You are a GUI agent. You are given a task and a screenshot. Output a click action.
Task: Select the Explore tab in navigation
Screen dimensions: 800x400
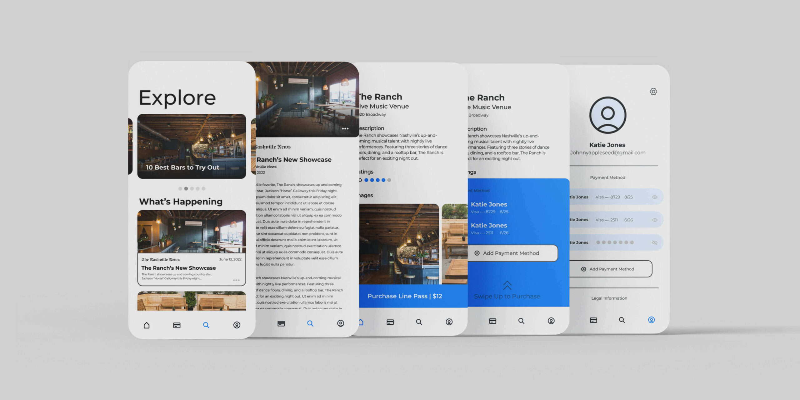point(207,325)
